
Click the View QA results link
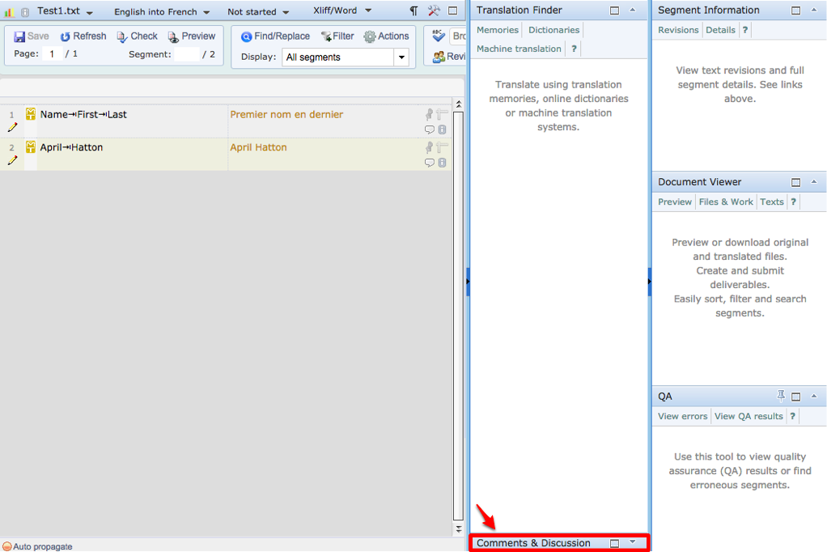click(x=749, y=416)
